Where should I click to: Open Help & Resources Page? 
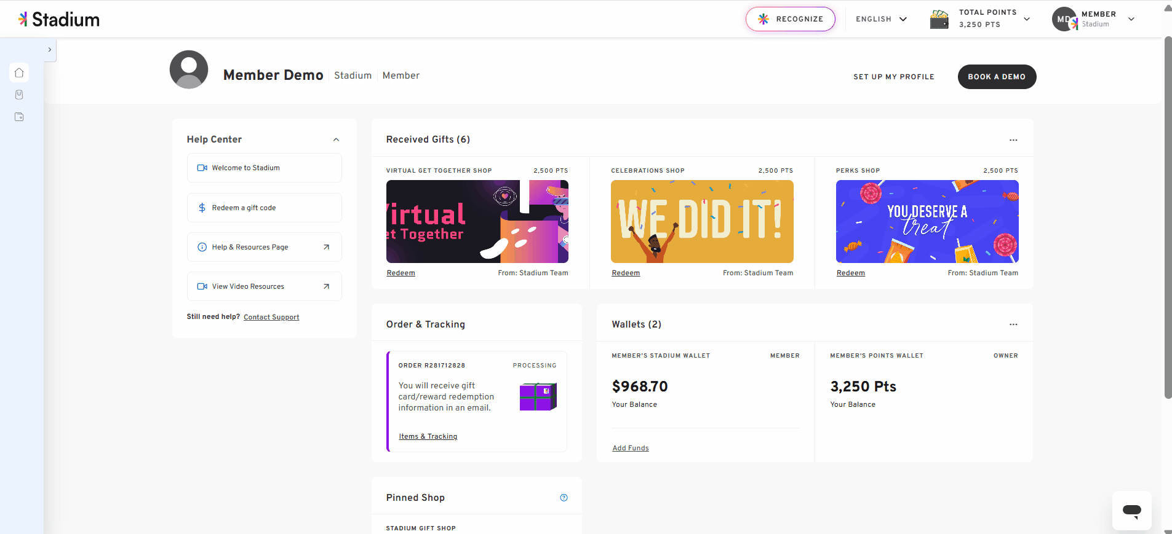[265, 247]
